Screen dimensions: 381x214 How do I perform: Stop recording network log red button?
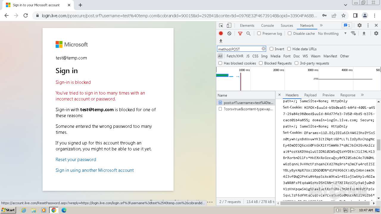pos(221,34)
